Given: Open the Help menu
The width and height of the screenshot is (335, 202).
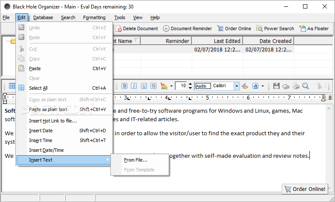Looking at the screenshot, I should coord(155,17).
